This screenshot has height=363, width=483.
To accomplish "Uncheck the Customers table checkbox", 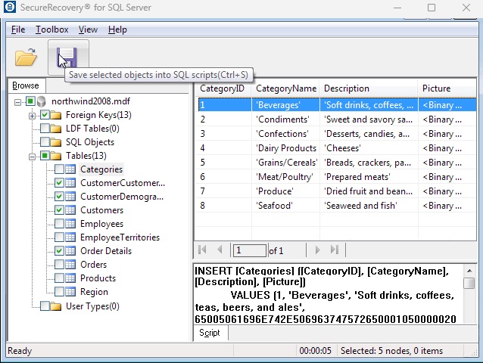I will point(59,210).
